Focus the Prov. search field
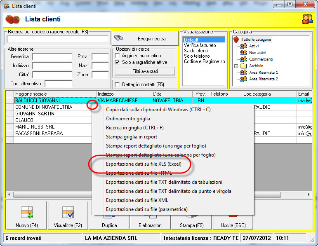Viewport: 318px width, 246px height. tap(100, 56)
